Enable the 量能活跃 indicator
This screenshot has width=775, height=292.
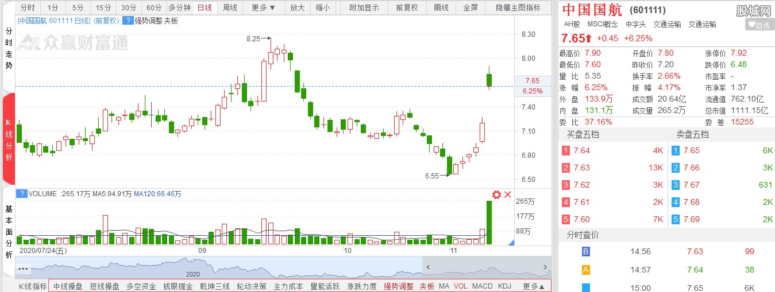point(325,286)
